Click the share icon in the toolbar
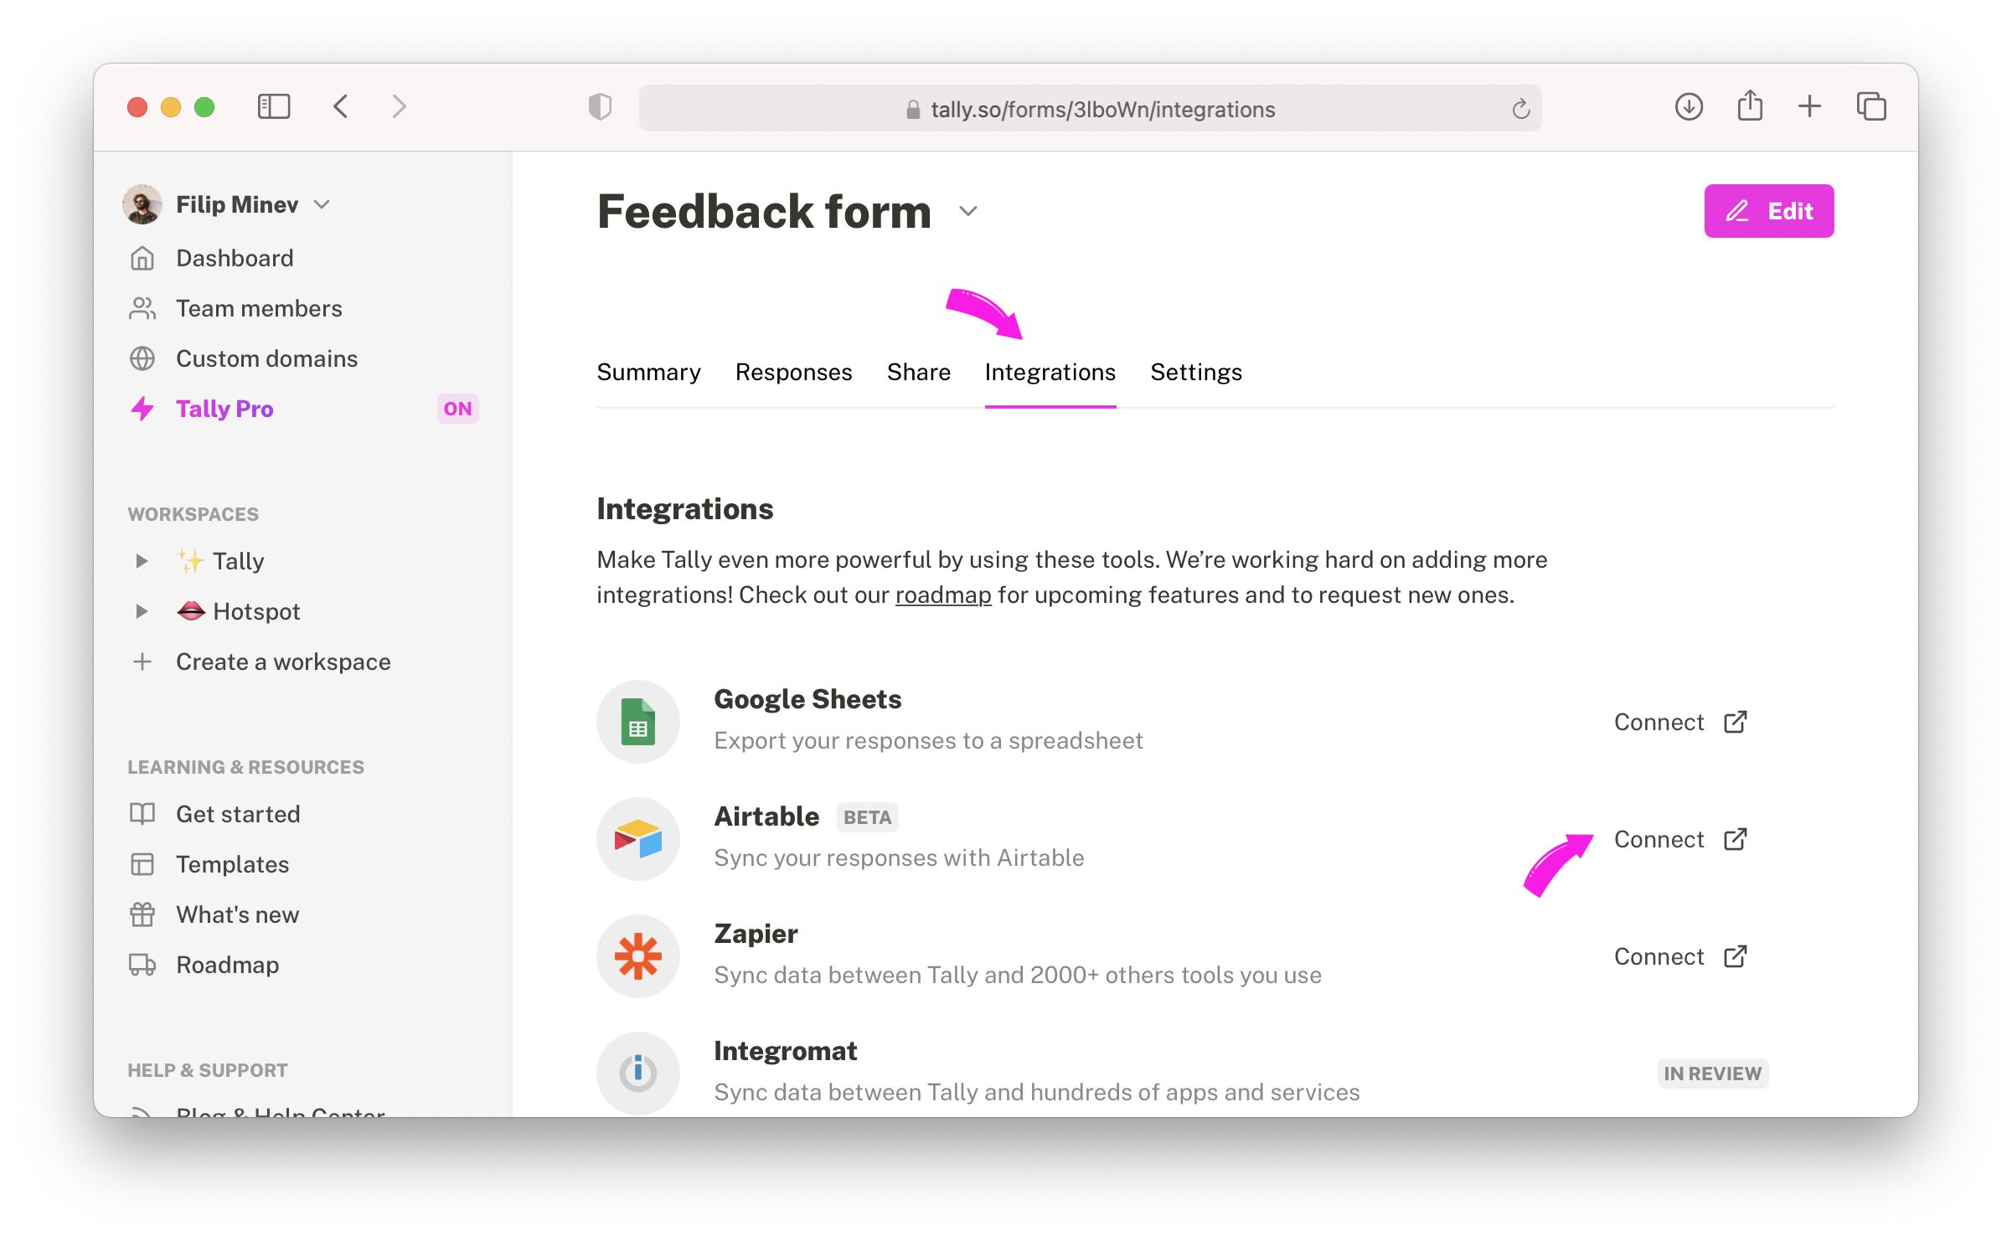Viewport: 2012px width, 1241px height. pyautogui.click(x=1750, y=106)
